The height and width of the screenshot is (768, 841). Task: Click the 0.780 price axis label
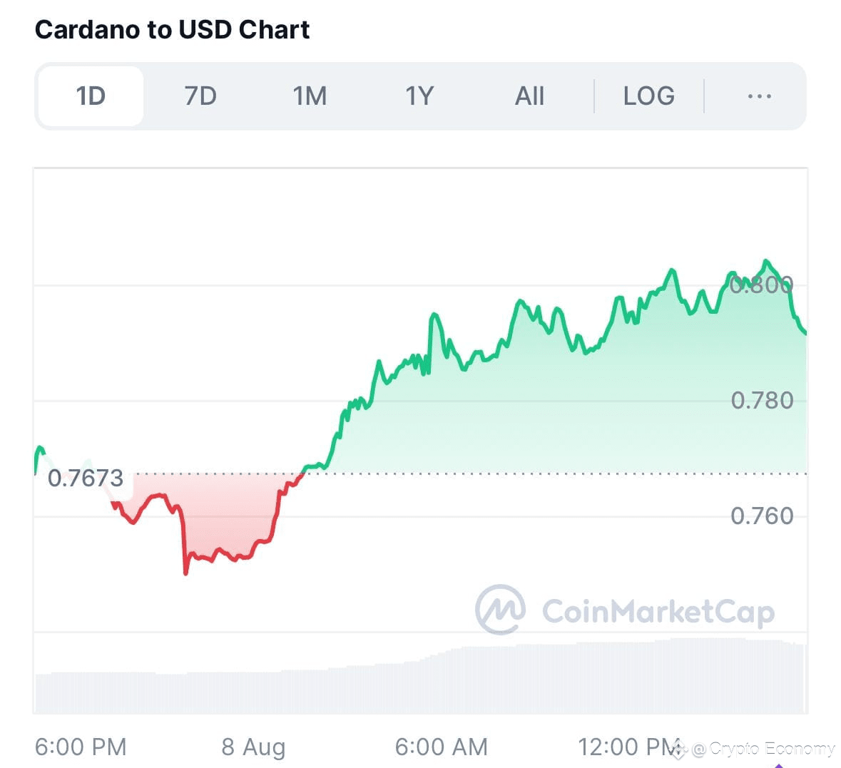762,400
